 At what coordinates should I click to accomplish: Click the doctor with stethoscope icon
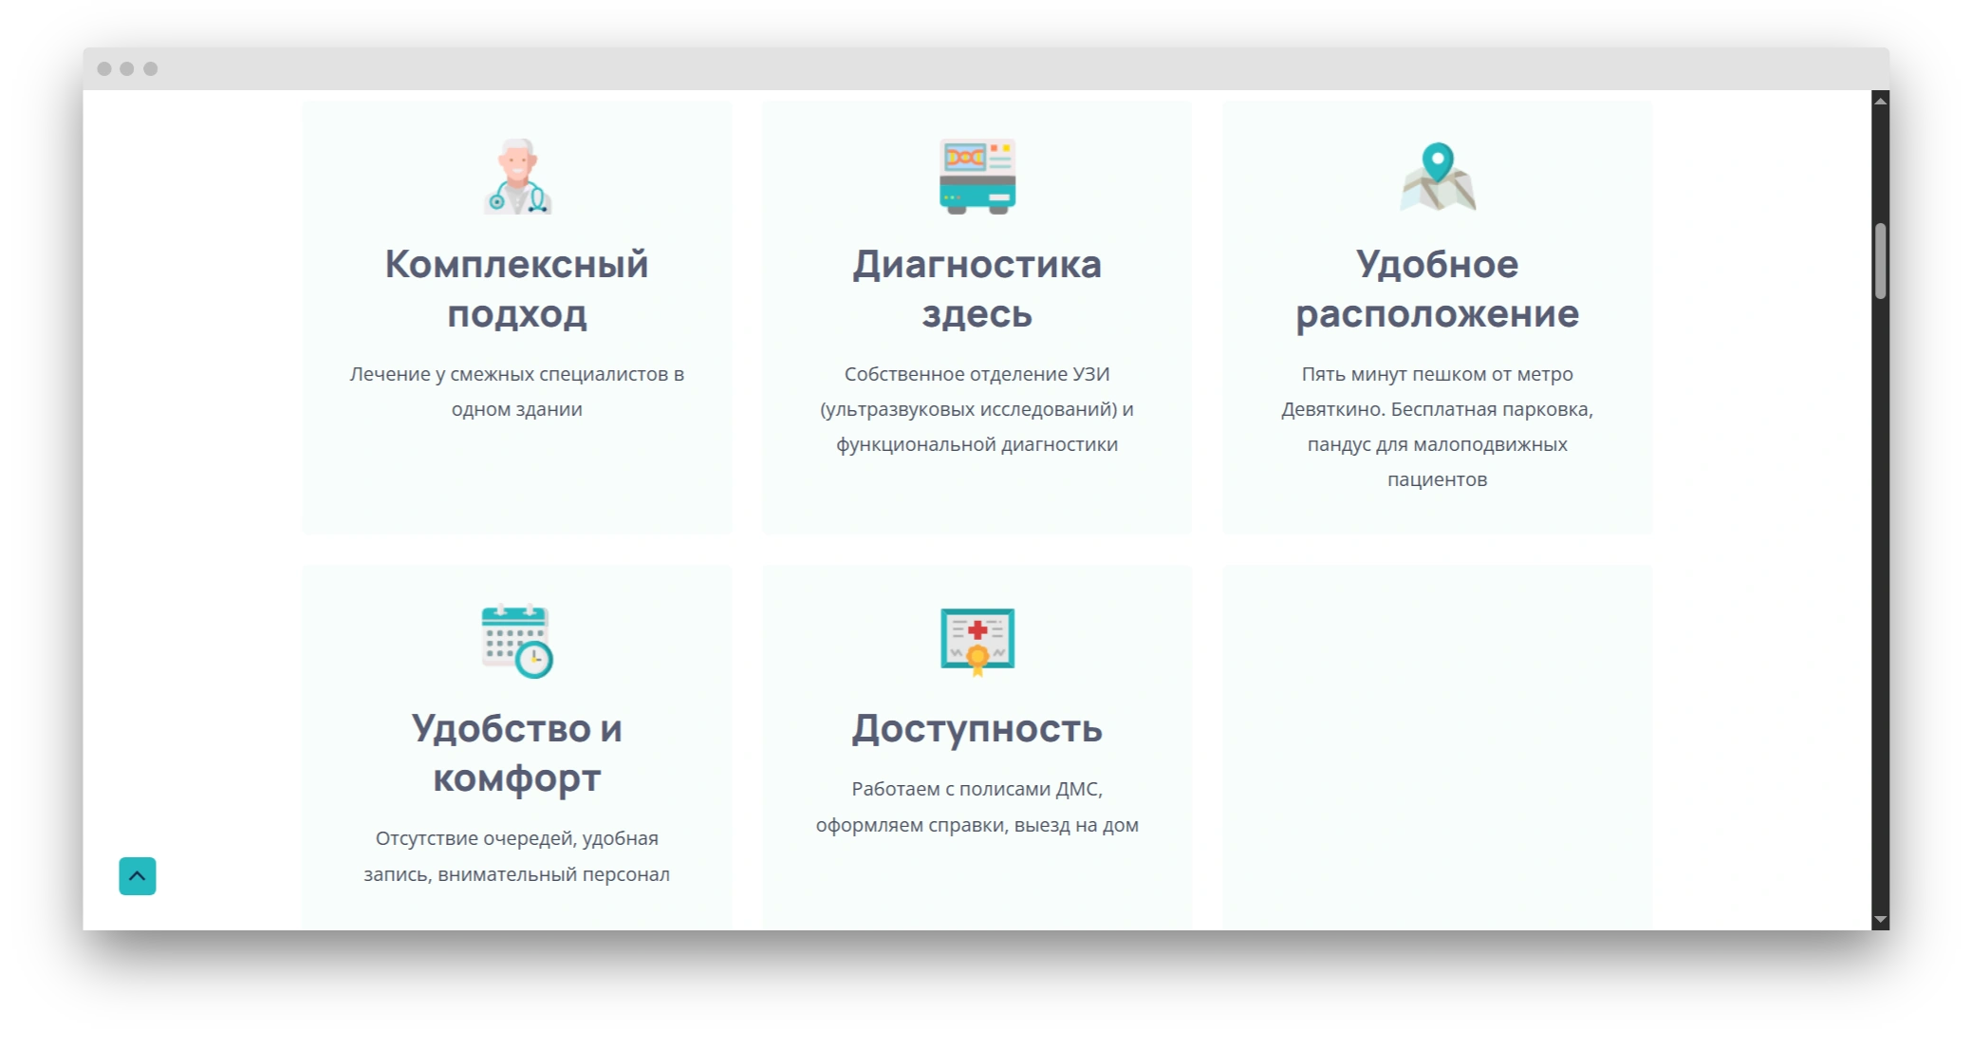point(517,177)
